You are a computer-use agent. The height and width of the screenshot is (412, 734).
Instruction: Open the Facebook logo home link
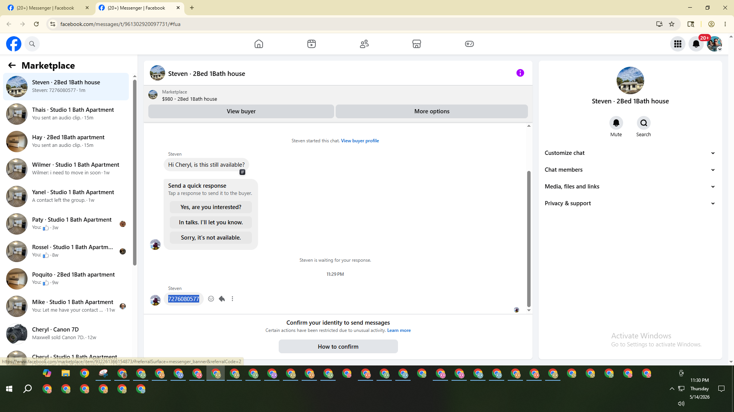pyautogui.click(x=14, y=44)
